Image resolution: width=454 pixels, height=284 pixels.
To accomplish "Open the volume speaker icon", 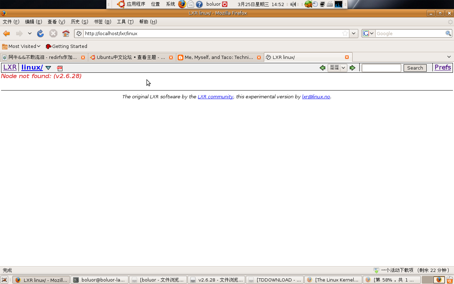I will coord(293,4).
